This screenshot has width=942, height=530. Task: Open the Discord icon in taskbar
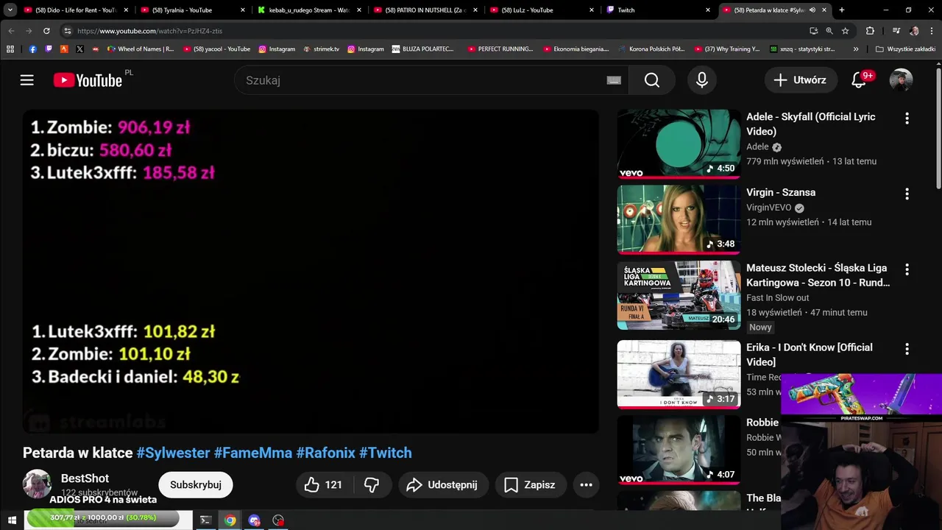pyautogui.click(x=254, y=520)
